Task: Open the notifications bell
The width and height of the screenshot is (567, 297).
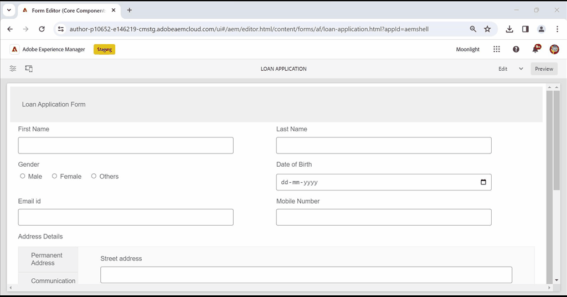Action: 535,49
